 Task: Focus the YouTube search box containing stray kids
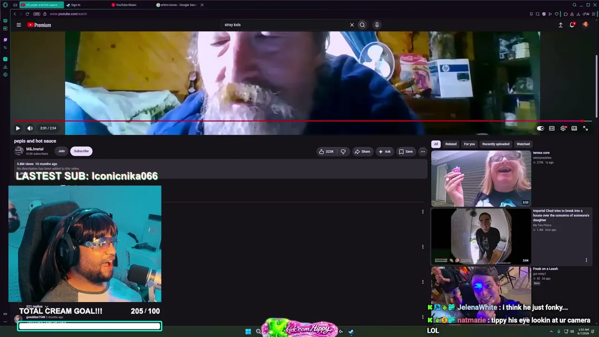(285, 25)
